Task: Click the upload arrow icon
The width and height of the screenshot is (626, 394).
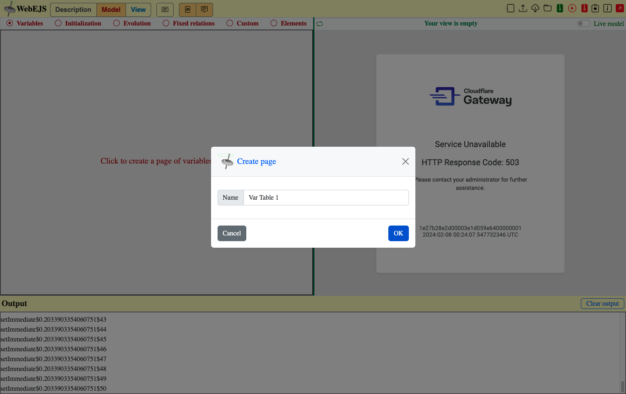Action: pyautogui.click(x=523, y=8)
